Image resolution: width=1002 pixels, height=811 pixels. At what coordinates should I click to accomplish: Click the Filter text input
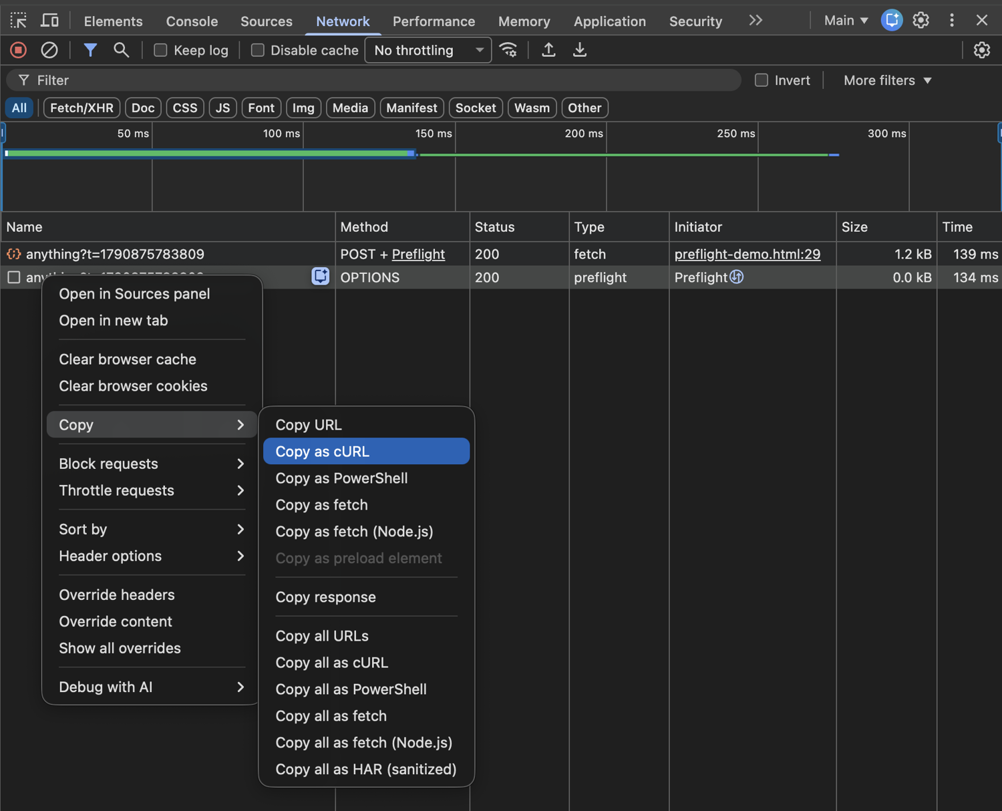coord(374,80)
